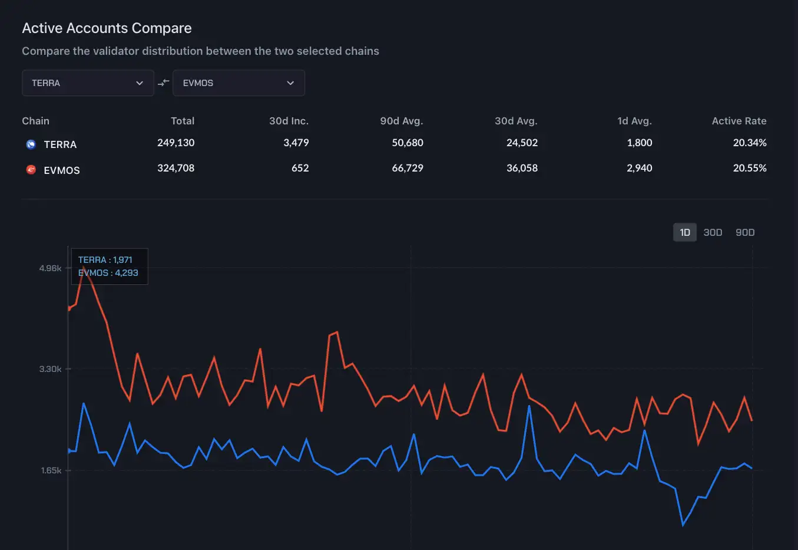The width and height of the screenshot is (798, 550).
Task: Click the 30d Inc. column header
Action: pyautogui.click(x=289, y=121)
